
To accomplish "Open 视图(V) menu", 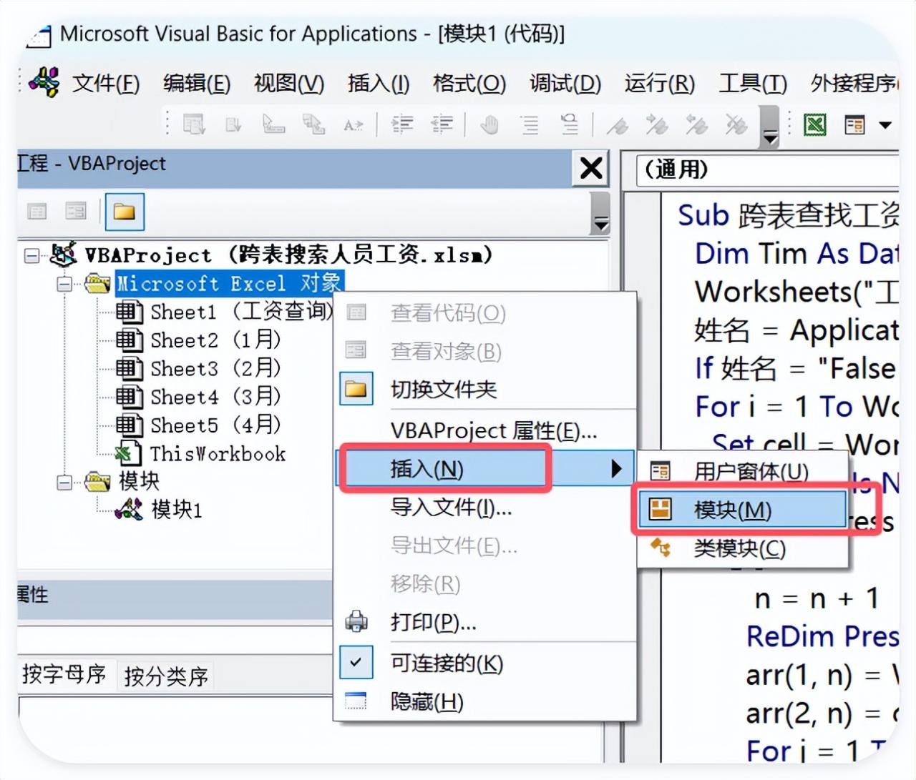I will coord(289,84).
